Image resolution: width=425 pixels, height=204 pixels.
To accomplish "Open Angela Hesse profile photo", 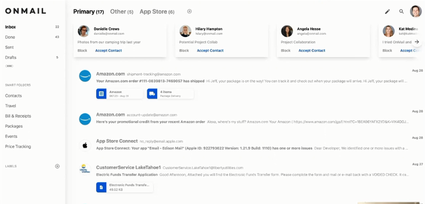I will (287, 31).
